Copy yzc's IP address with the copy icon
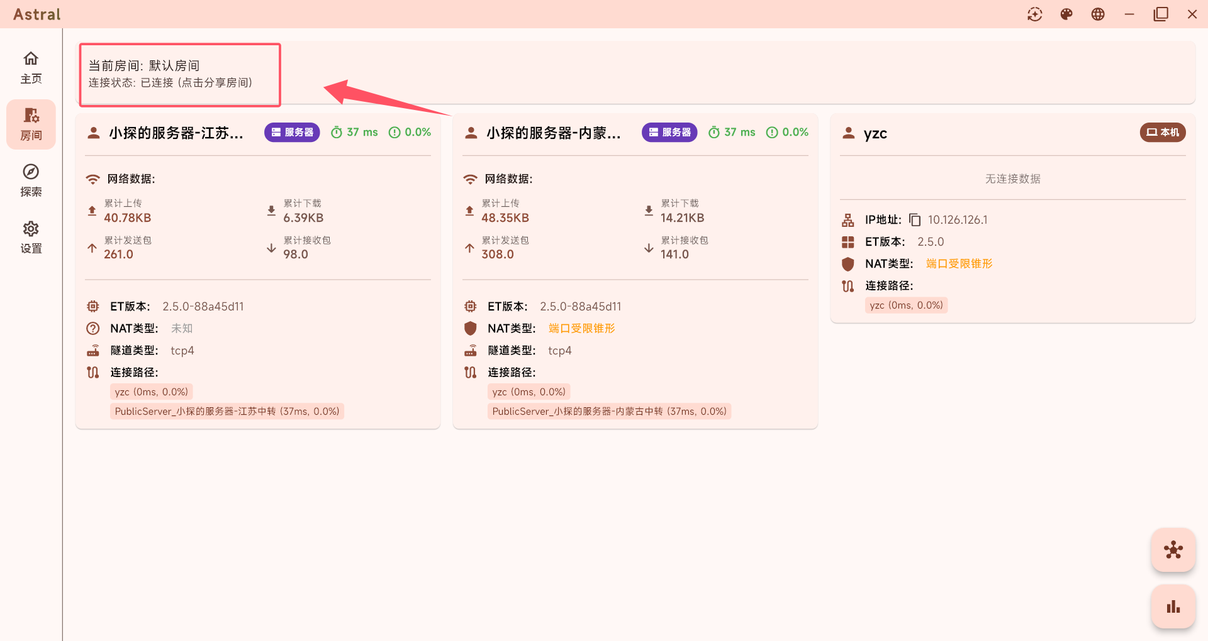The height and width of the screenshot is (641, 1208). [x=914, y=219]
